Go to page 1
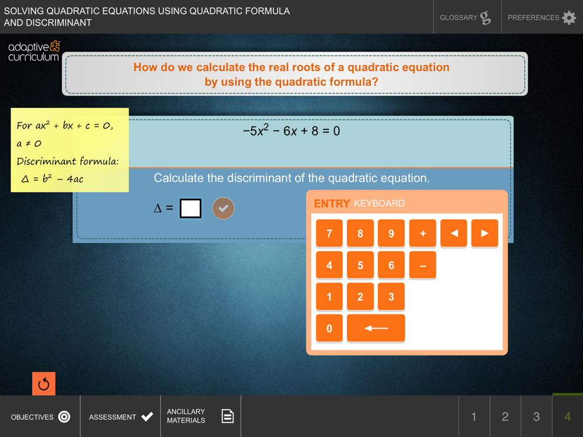 click(x=474, y=417)
